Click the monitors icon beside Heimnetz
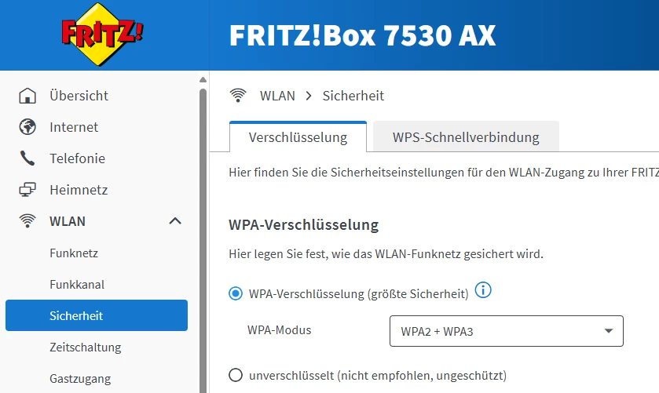The height and width of the screenshot is (393, 659). pos(27,190)
